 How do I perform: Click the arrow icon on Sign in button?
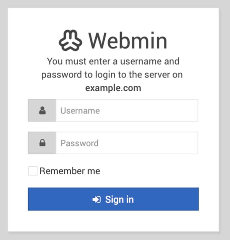(96, 199)
